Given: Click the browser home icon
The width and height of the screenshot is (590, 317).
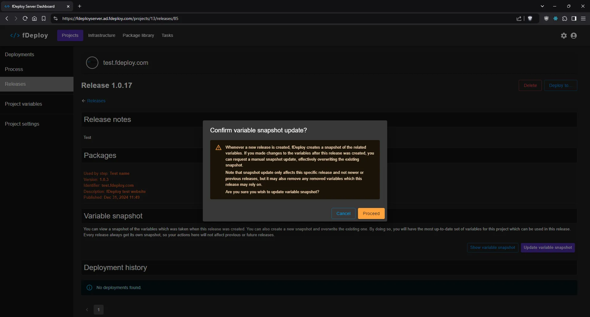Looking at the screenshot, I should tap(34, 18).
